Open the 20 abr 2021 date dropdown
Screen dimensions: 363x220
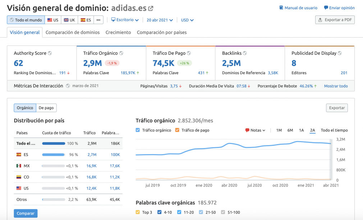[x=160, y=20]
